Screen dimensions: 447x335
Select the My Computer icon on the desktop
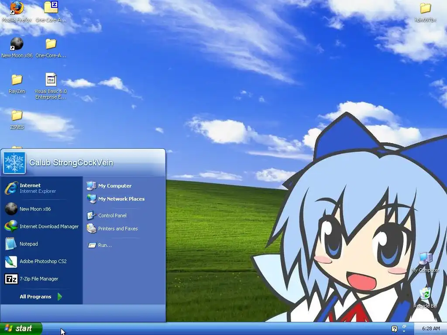pos(425,262)
